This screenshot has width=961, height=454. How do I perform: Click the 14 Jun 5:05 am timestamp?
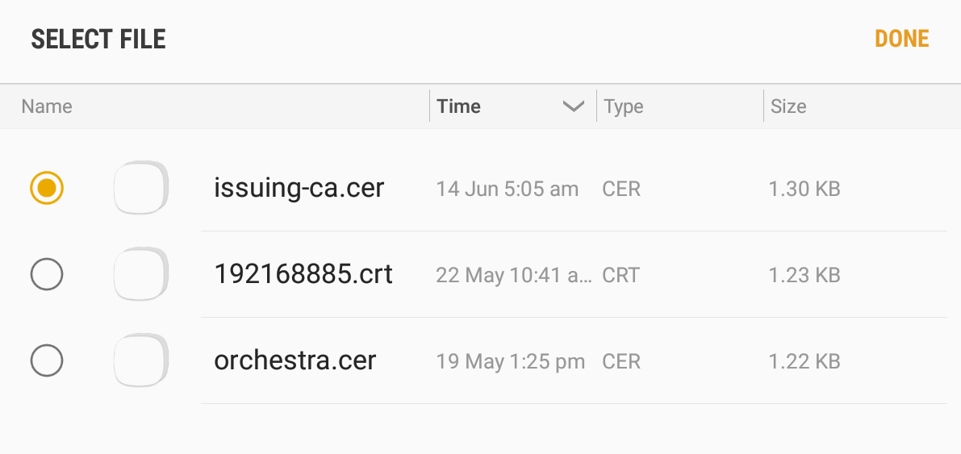click(507, 190)
